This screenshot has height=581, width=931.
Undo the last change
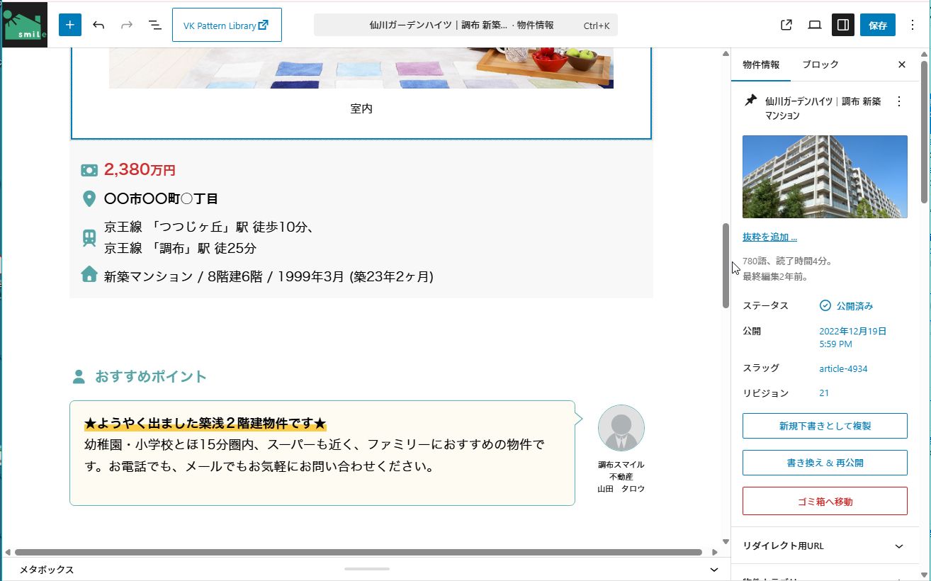pyautogui.click(x=98, y=24)
